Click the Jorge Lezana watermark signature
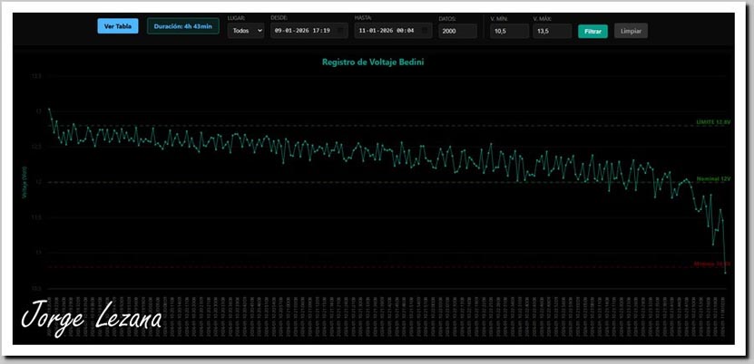The image size is (754, 364). 92,318
